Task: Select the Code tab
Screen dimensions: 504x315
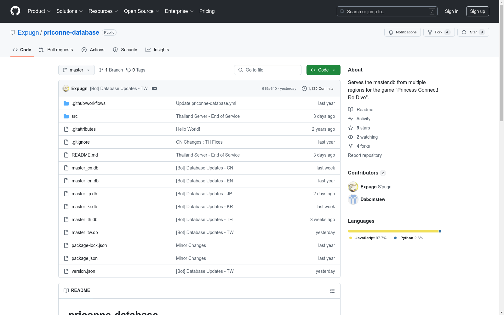Action: [22, 50]
